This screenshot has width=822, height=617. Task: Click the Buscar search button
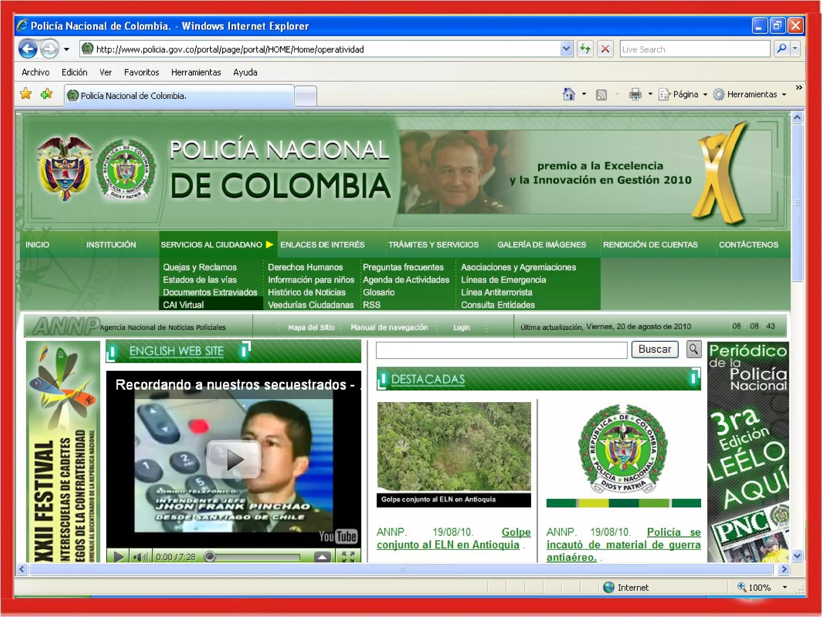(x=655, y=349)
